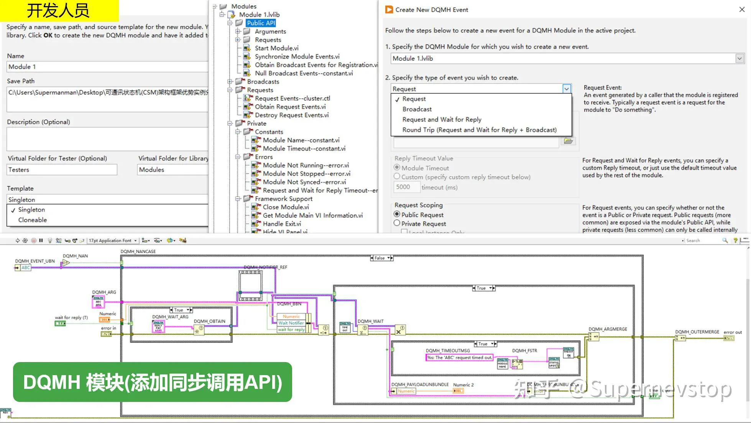Select the Module Timeout radio option
Image resolution: width=751 pixels, height=423 pixels.
point(397,167)
